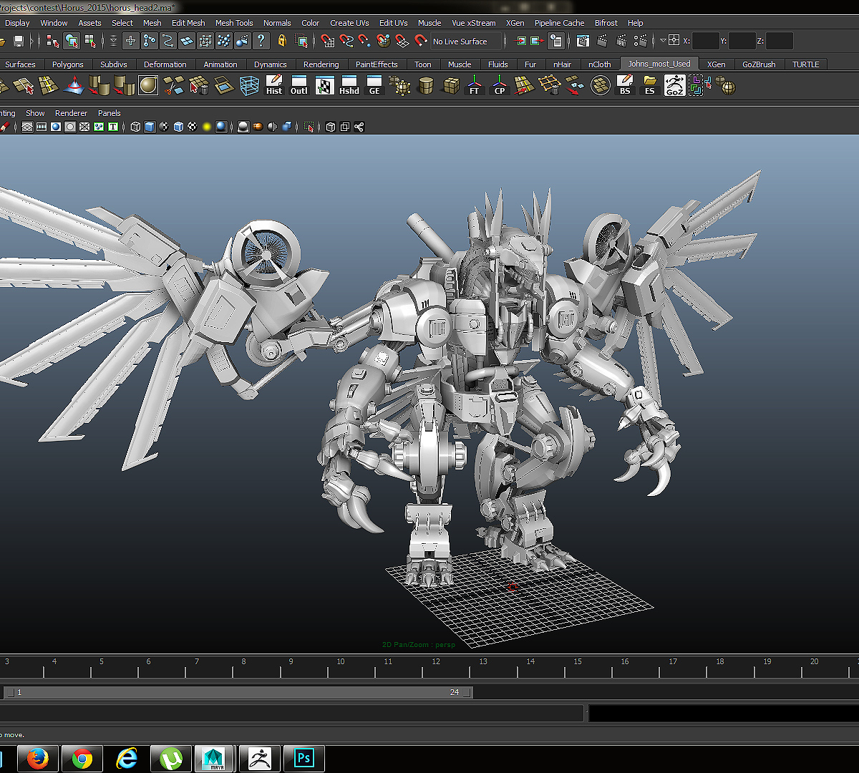This screenshot has width=859, height=773.
Task: Click the CP center pivot icon
Action: (500, 86)
